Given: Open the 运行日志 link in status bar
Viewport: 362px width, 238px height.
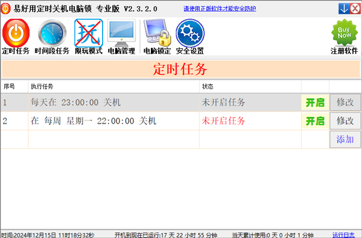Looking at the screenshot, I should coord(343,235).
